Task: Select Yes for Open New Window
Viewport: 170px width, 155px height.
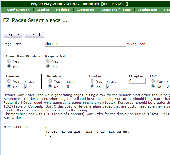Action: point(9,61)
